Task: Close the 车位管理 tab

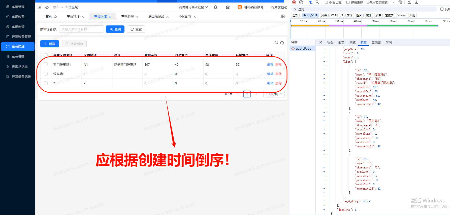Action: pos(83,17)
